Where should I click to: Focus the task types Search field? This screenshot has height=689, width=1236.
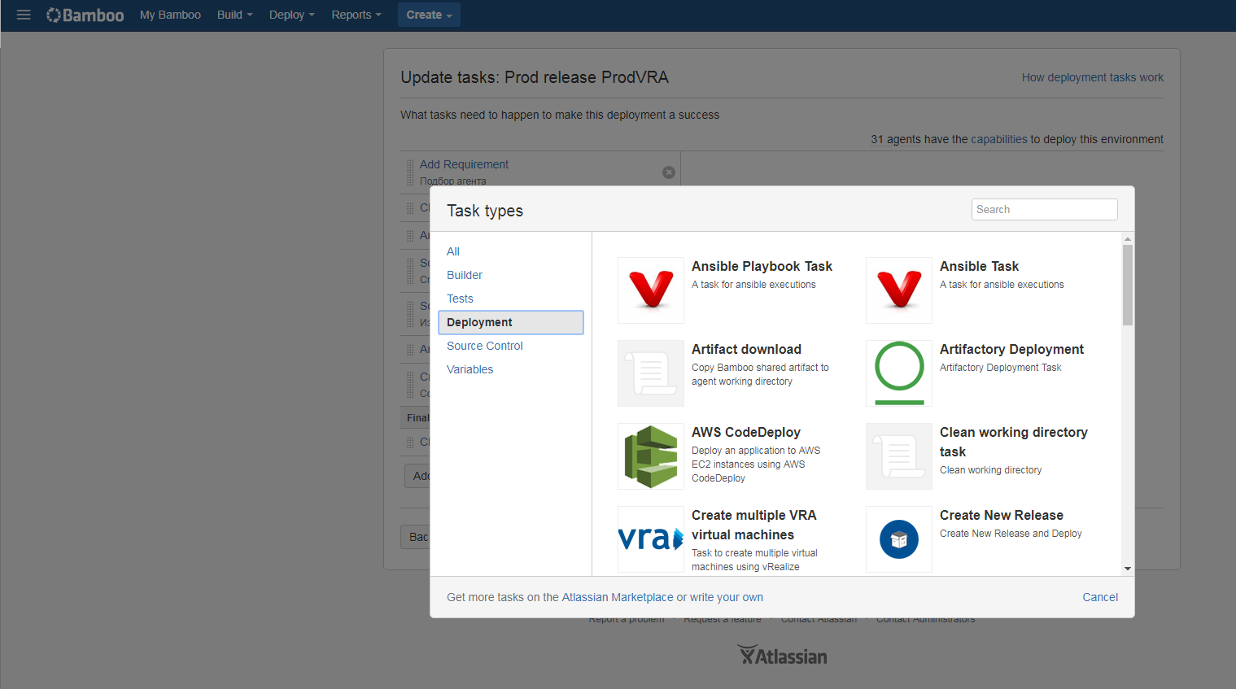(1045, 209)
